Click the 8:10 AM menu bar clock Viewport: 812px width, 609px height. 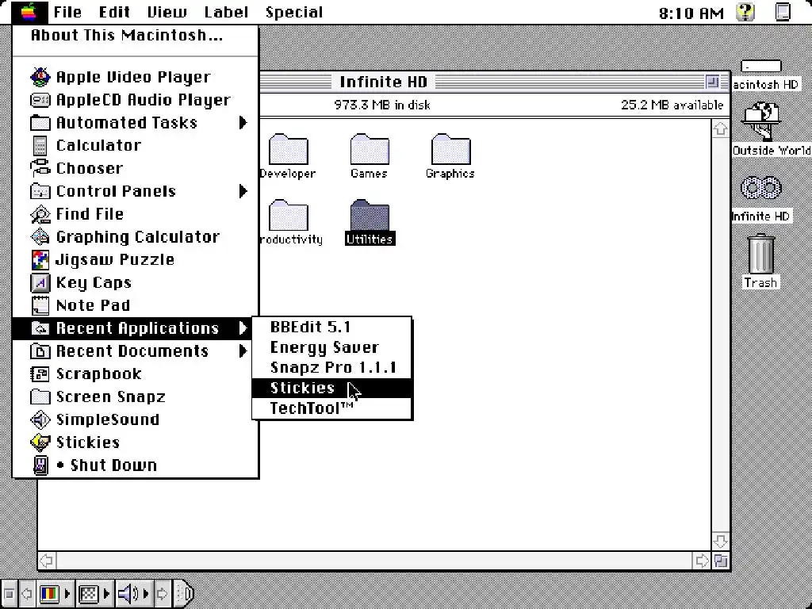(x=691, y=13)
